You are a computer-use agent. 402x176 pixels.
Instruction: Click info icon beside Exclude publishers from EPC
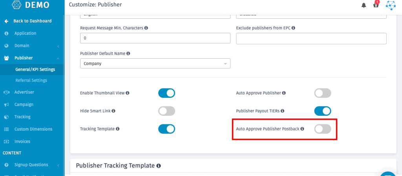[x=293, y=28]
